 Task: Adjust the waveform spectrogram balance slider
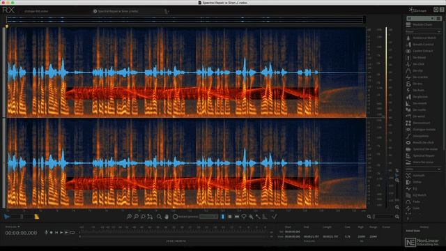click(22, 217)
